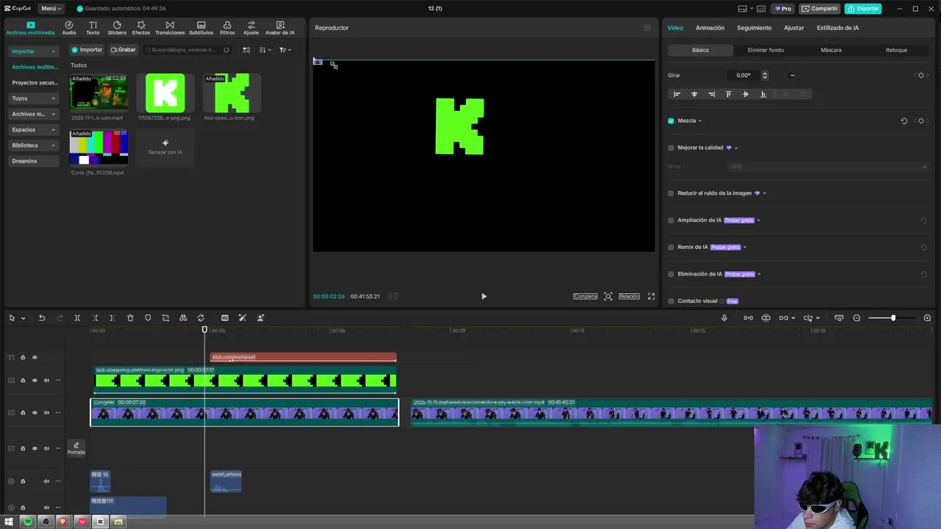Image resolution: width=941 pixels, height=529 pixels.
Task: Open the media filter dropdown
Action: (x=285, y=50)
